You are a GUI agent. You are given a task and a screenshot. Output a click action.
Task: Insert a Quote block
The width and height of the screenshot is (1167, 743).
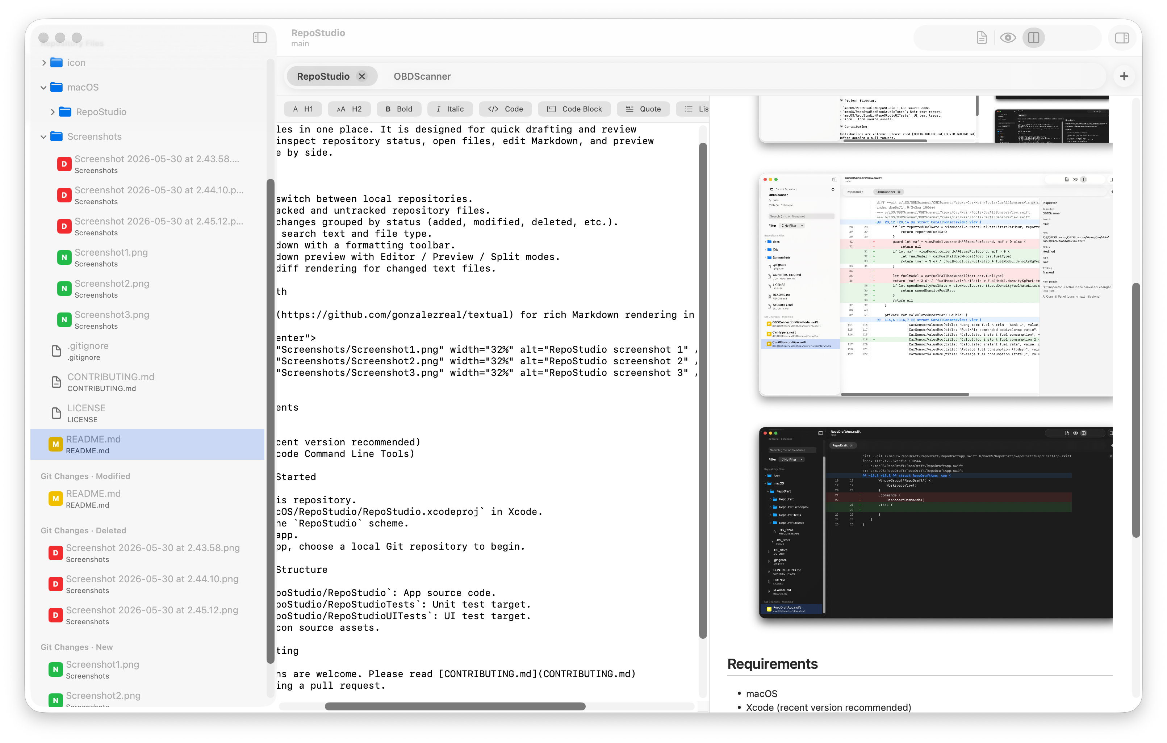pyautogui.click(x=643, y=109)
